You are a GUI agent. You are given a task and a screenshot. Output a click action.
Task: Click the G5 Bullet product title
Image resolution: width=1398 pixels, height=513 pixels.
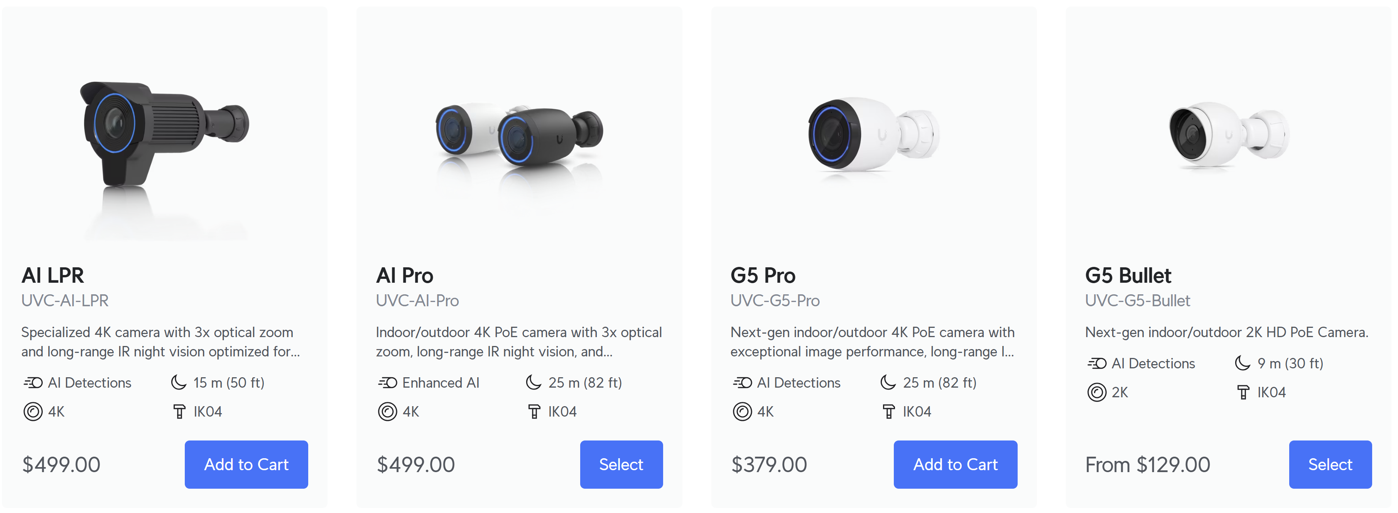point(1128,275)
